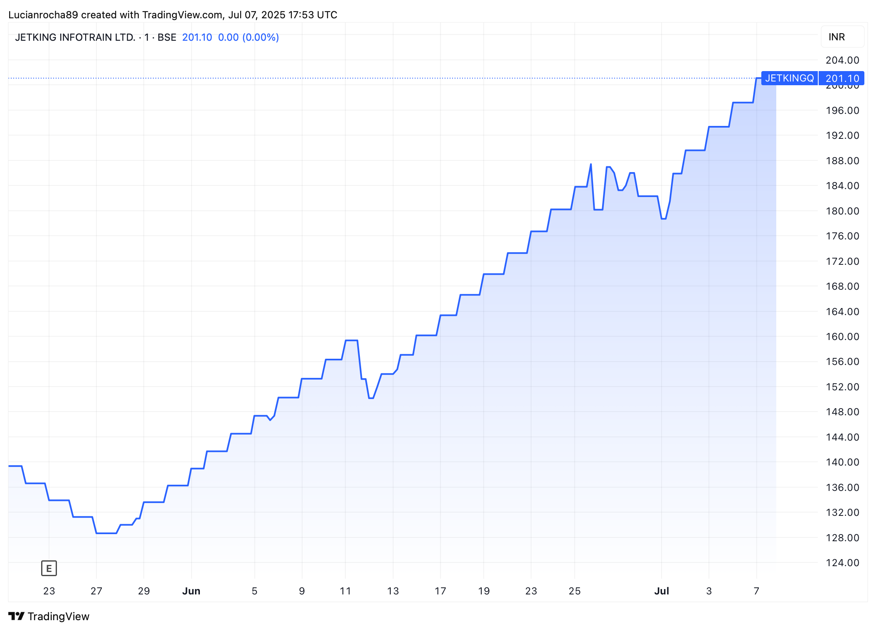Click the 164.00 price axis label
Screen dimensions: 876x631
coord(842,312)
